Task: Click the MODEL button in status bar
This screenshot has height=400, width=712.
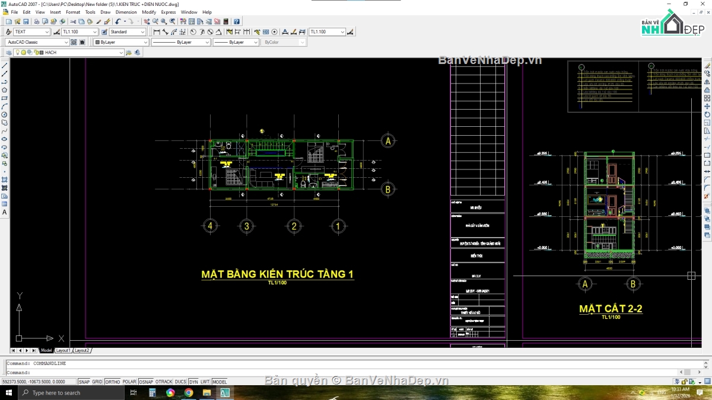Action: pyautogui.click(x=220, y=382)
